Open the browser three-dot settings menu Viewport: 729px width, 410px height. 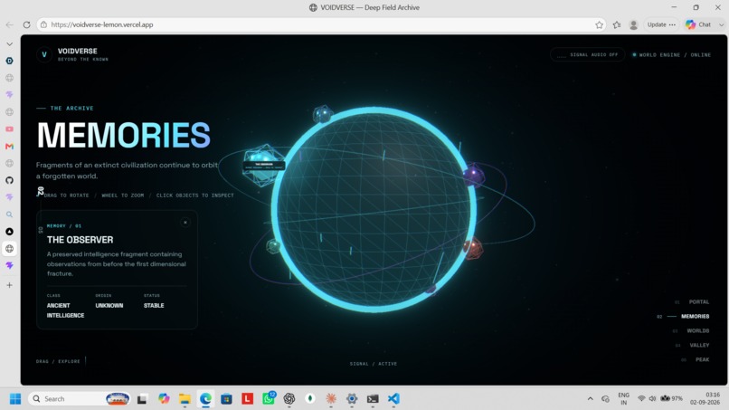672,24
